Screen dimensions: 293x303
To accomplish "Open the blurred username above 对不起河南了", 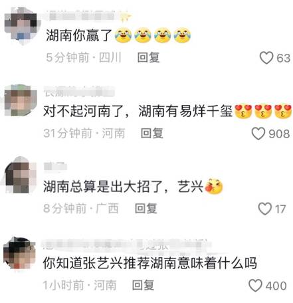I will pyautogui.click(x=79, y=91).
